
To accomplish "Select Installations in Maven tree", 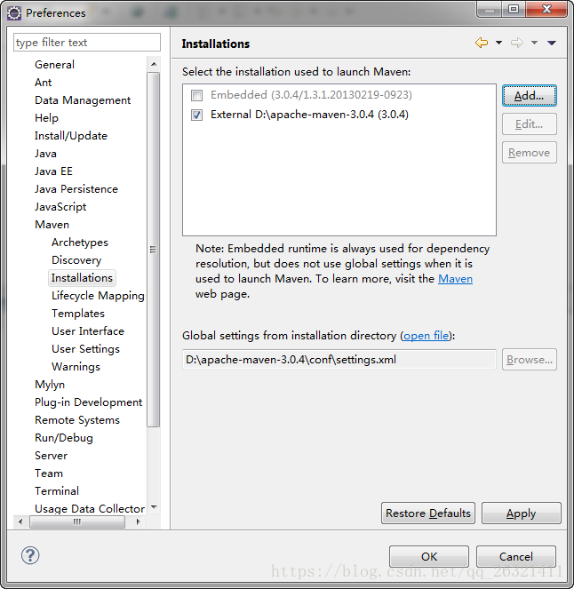I will 82,278.
